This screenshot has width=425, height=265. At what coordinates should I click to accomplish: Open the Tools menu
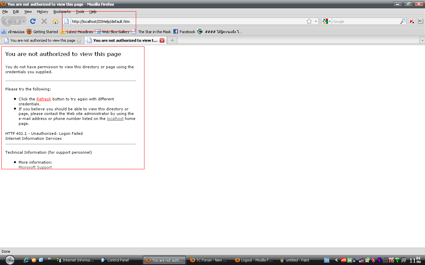coord(80,12)
